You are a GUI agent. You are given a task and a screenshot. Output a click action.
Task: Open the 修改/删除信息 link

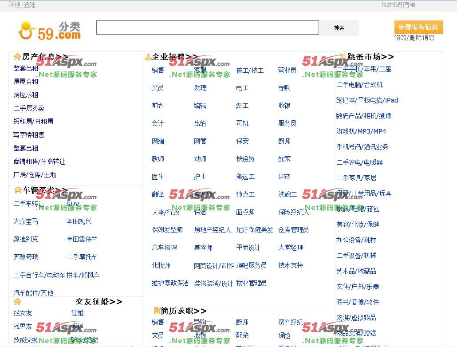click(x=414, y=38)
